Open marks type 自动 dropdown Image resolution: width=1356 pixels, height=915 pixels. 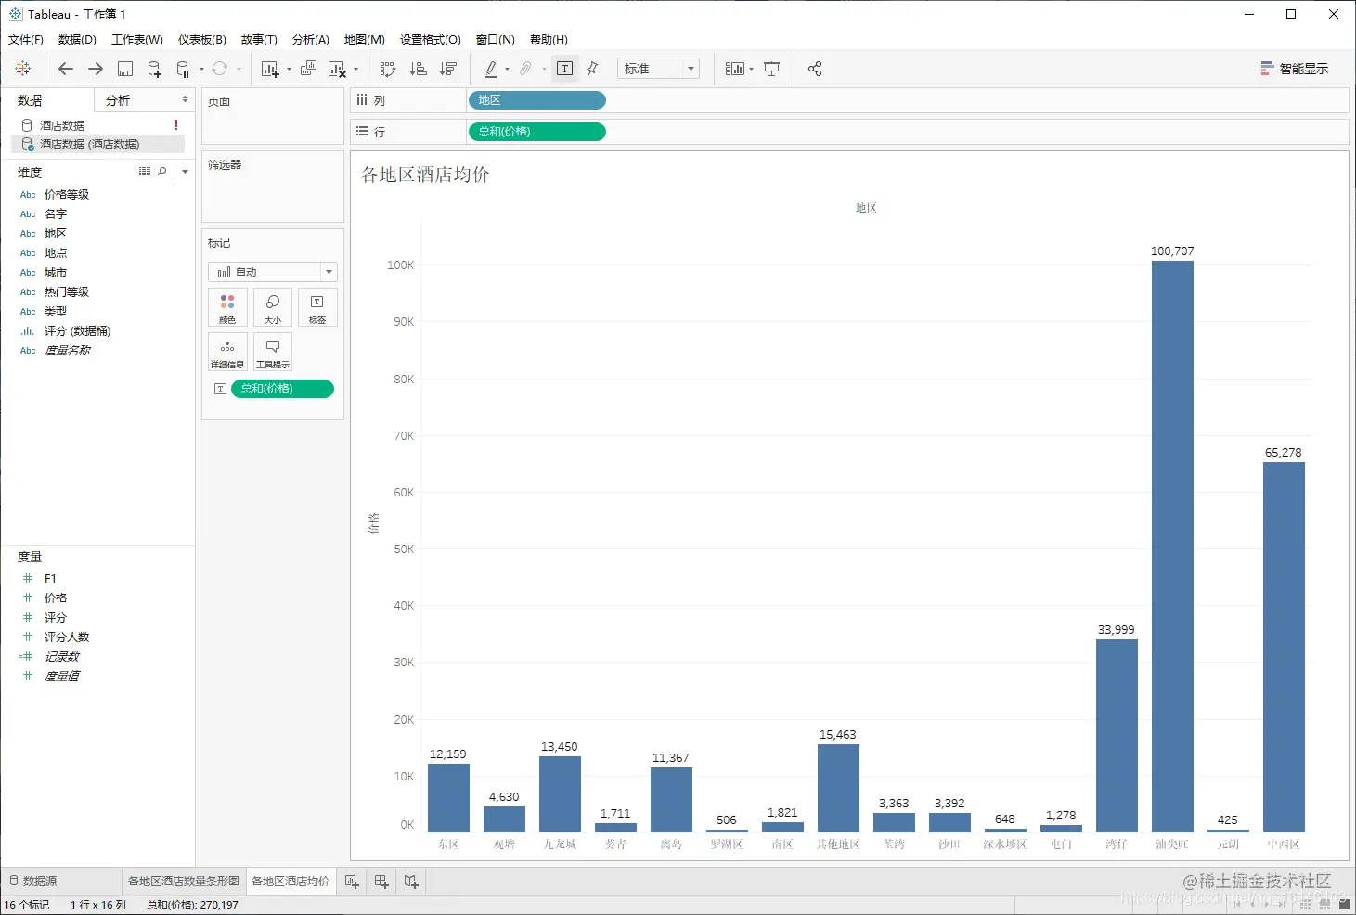pyautogui.click(x=273, y=272)
